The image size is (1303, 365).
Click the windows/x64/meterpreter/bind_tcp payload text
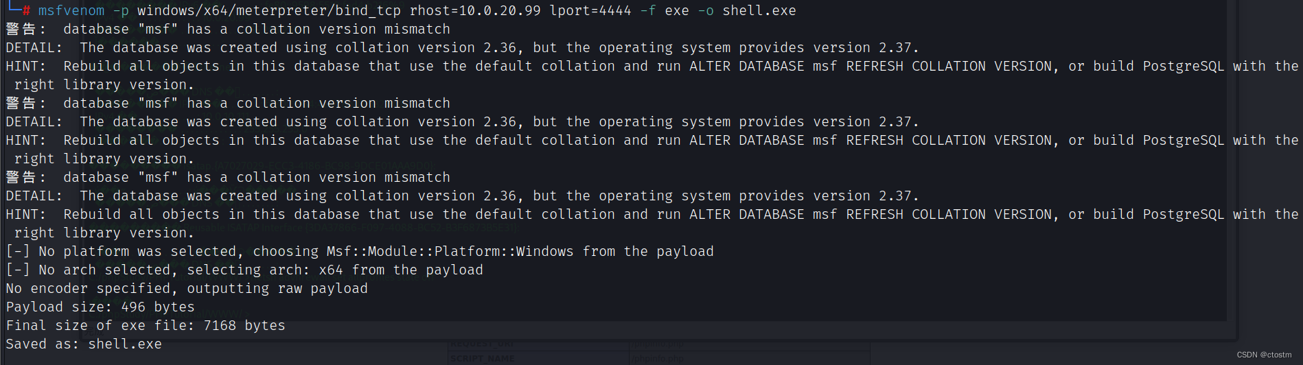pos(269,10)
